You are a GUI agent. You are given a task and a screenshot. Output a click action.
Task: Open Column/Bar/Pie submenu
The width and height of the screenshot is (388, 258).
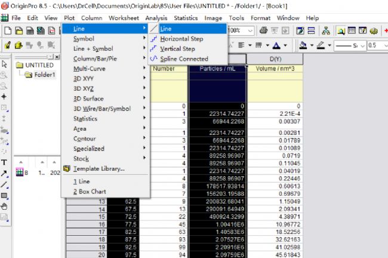96,59
